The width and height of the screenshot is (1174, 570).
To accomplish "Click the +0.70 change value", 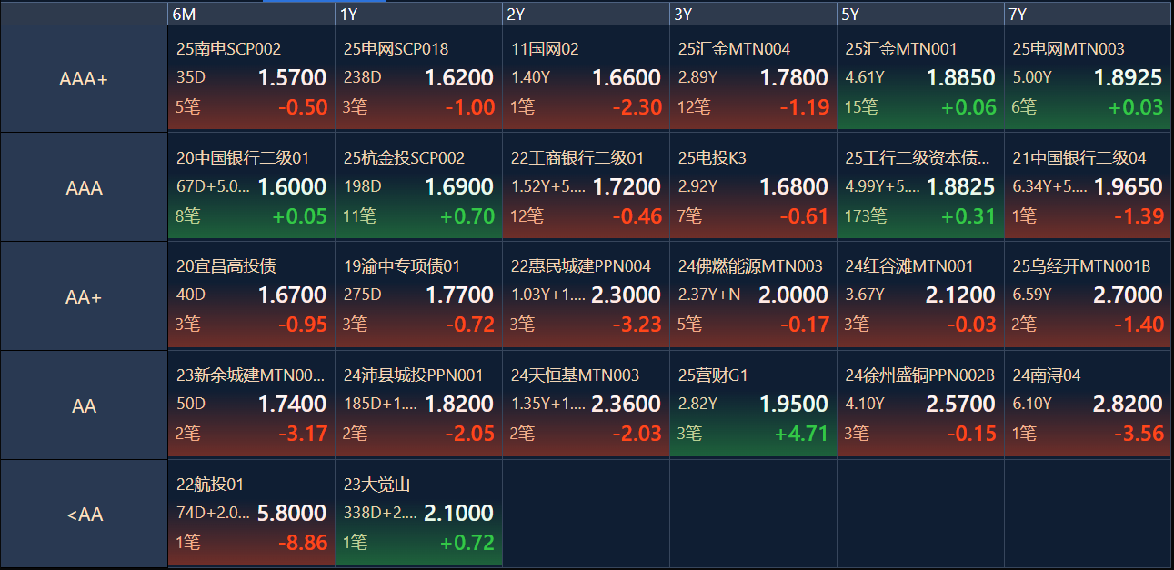I will pyautogui.click(x=467, y=215).
